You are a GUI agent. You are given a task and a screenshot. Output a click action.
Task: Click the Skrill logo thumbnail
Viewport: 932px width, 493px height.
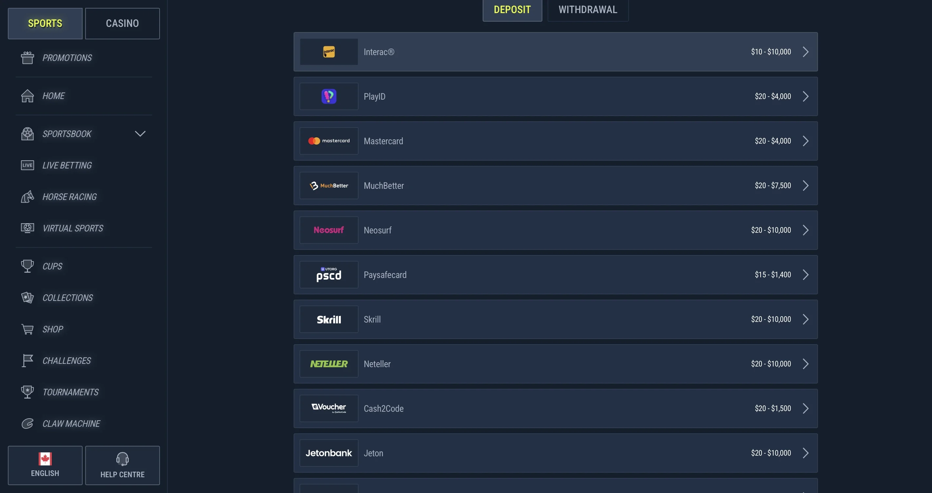click(329, 319)
